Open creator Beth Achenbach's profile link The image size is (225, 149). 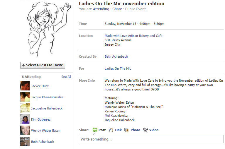116,56
